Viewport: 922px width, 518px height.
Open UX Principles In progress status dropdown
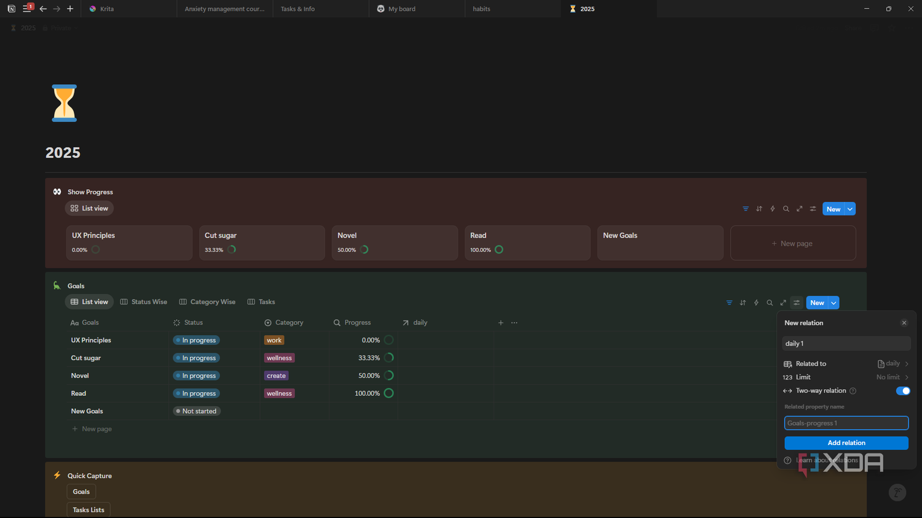click(196, 340)
